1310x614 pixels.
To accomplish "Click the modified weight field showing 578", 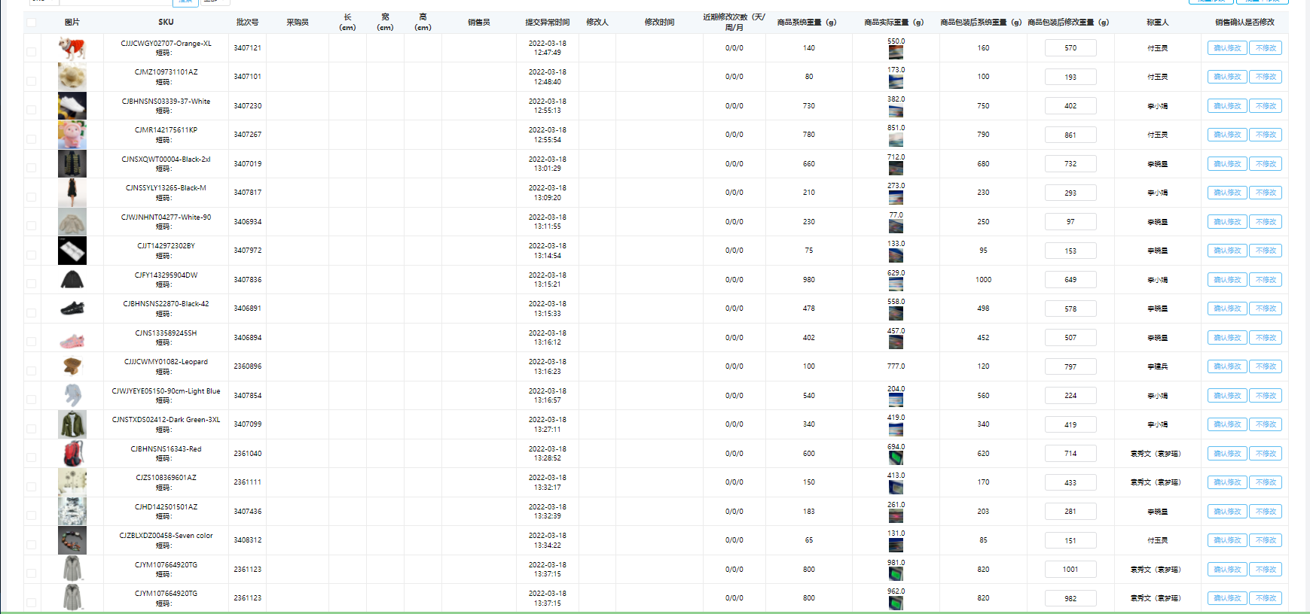I will click(1070, 309).
